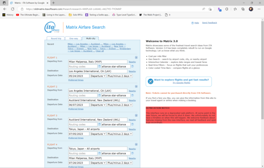Open extension codes help icon in Flight 4
The image size is (264, 168).
(132, 153)
